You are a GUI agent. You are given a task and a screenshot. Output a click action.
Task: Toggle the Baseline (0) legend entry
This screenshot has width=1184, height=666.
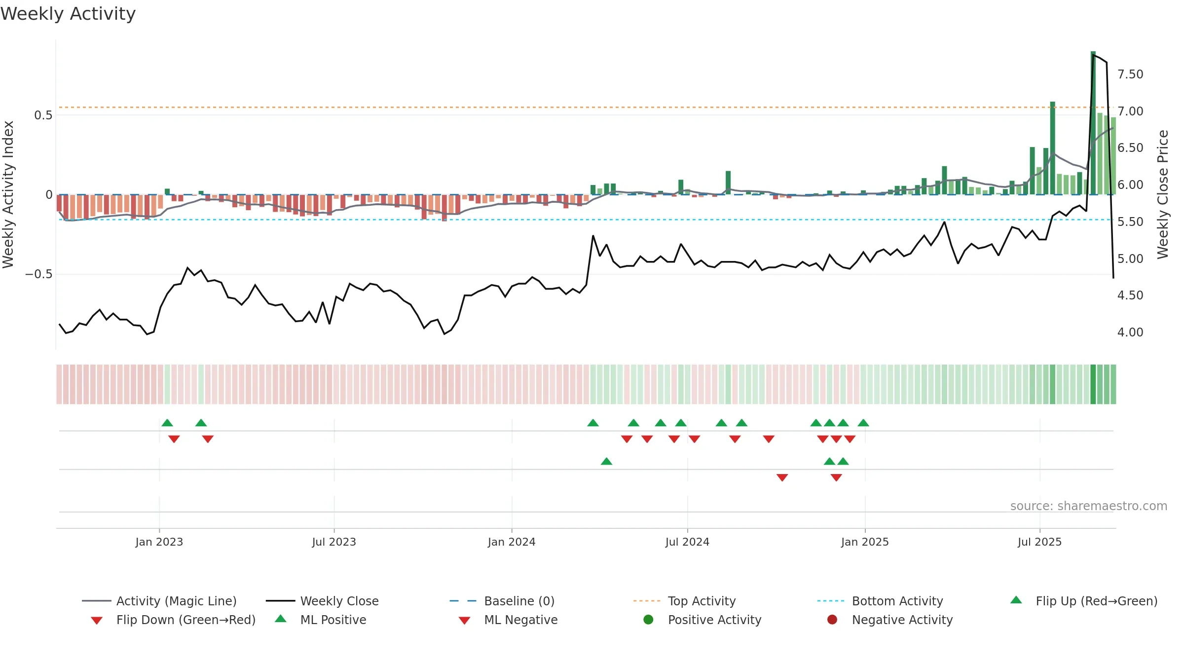pyautogui.click(x=502, y=601)
